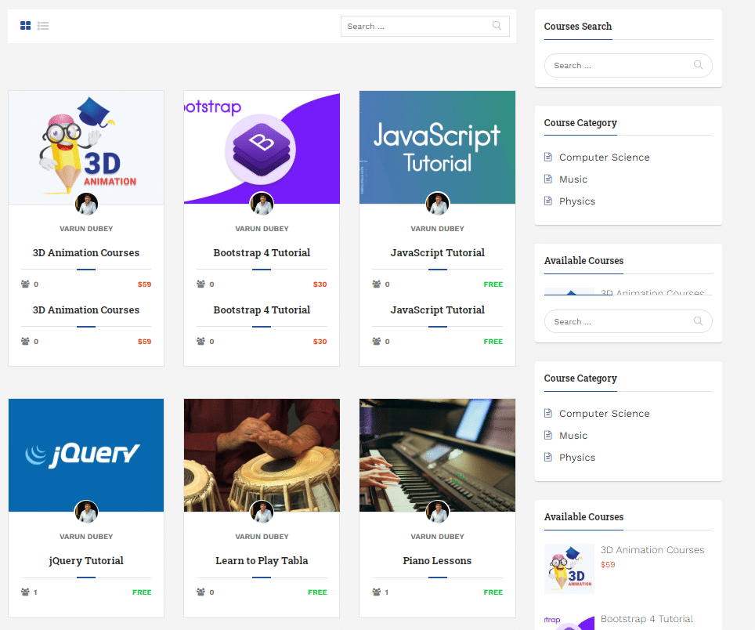Open 3D Animation Courses from Available Courses sidebar
This screenshot has height=630, width=755.
coord(652,549)
